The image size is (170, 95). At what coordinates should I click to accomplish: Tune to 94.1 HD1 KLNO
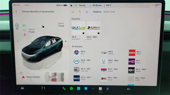click(x=109, y=79)
